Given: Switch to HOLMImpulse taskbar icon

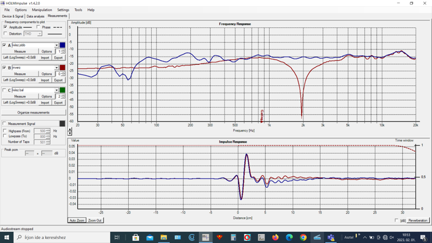Looking at the screenshot, I should tap(205, 237).
